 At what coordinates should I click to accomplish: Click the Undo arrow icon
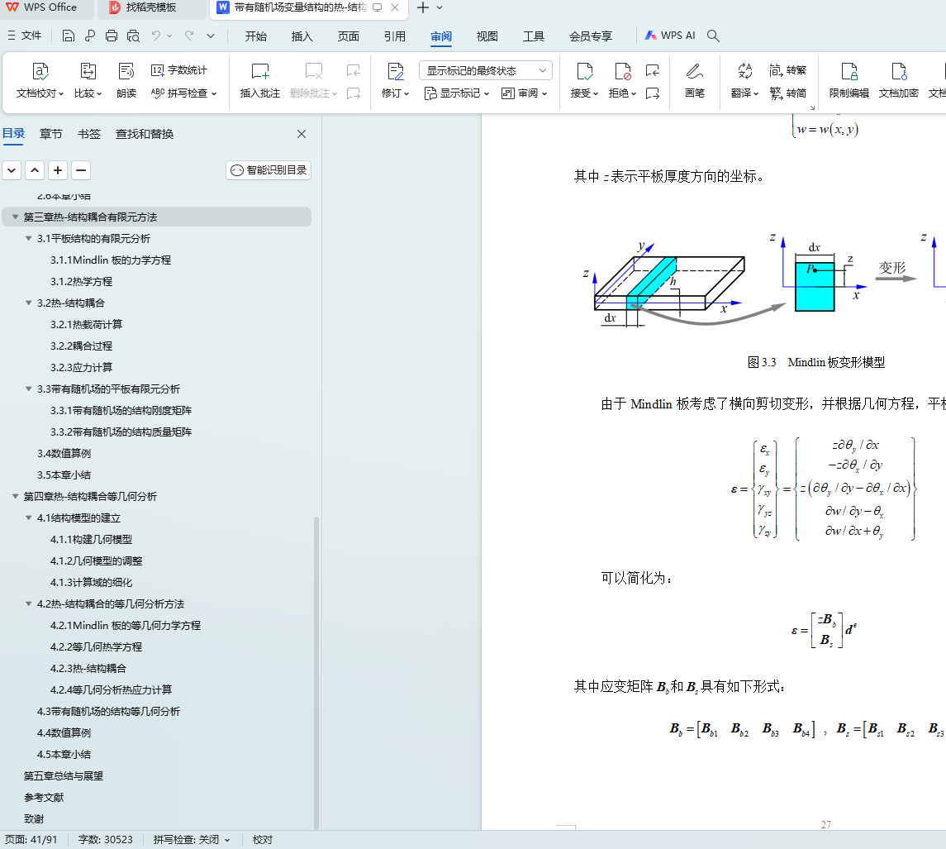155,36
